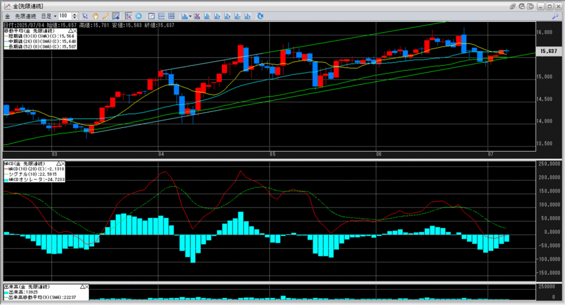Open the wrench settings icon

(555, 16)
